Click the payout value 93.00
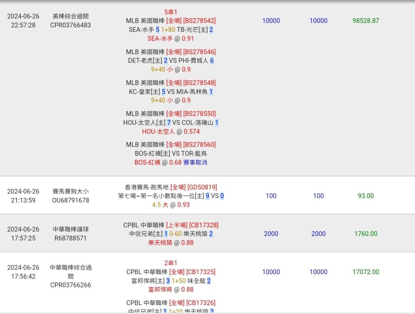Image resolution: width=415 pixels, height=314 pixels. coord(366,196)
